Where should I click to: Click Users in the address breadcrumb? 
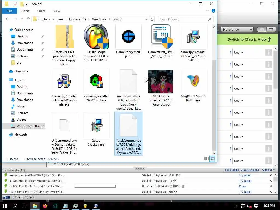pos(46,19)
